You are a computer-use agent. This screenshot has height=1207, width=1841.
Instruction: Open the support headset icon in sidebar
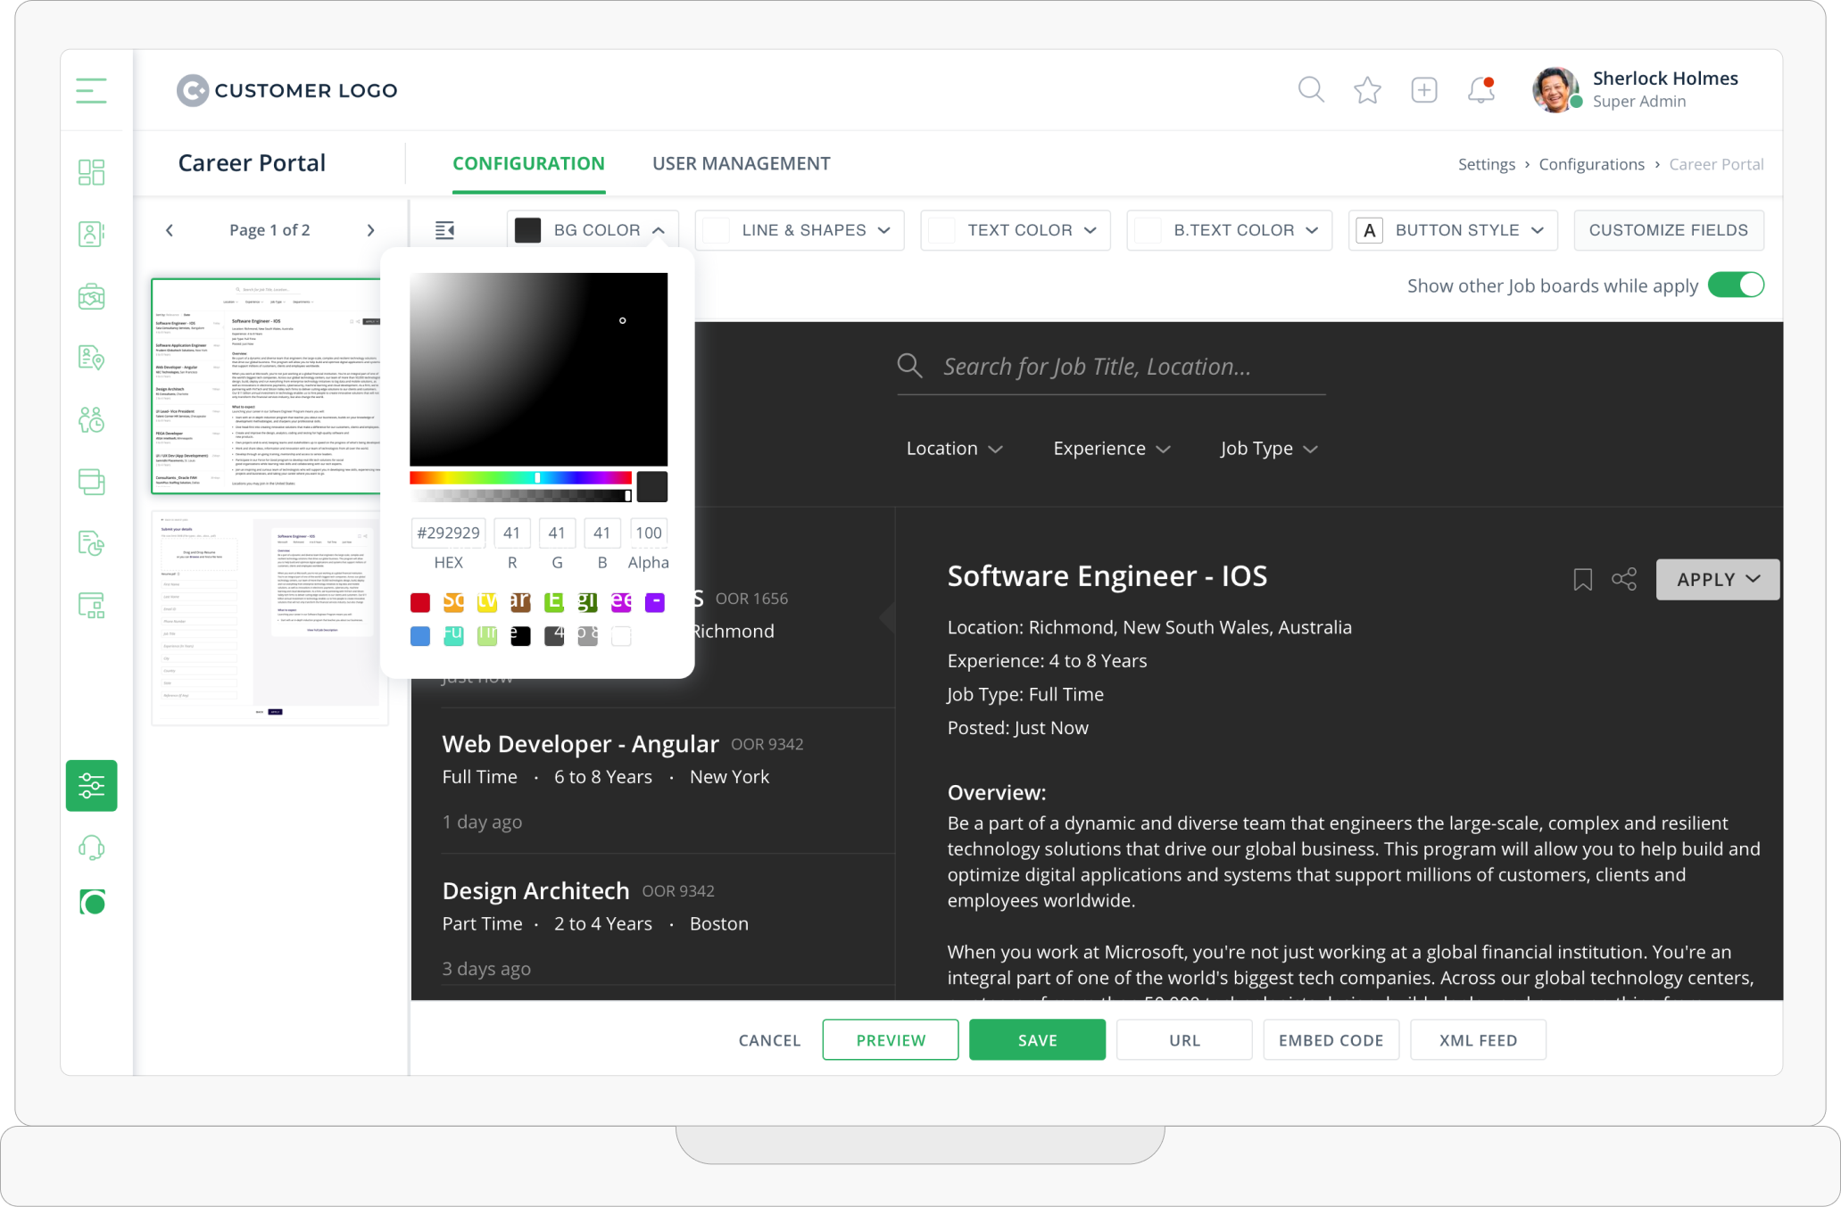click(x=91, y=847)
